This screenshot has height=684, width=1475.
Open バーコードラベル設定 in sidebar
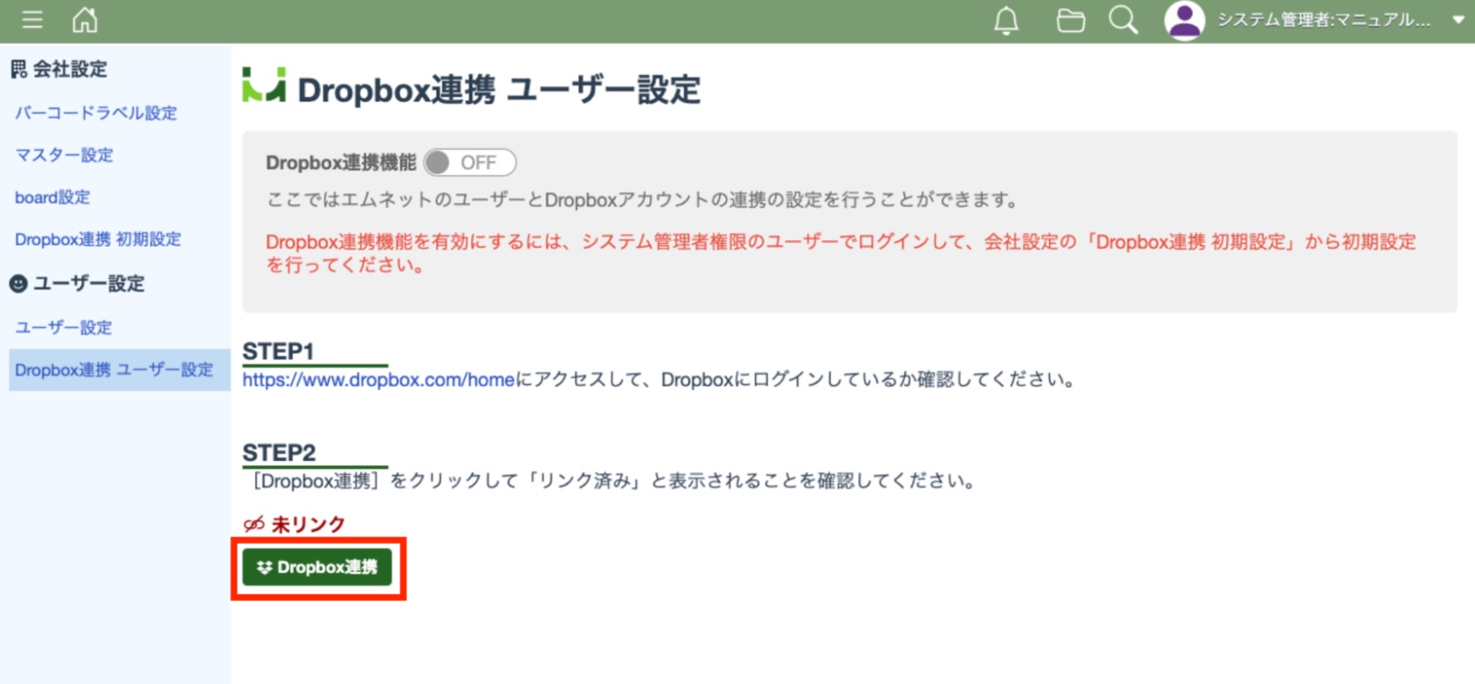point(95,113)
